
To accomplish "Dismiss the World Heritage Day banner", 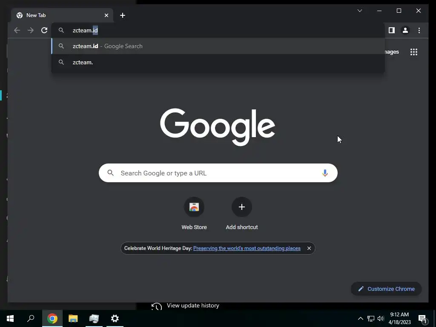I will [x=309, y=248].
